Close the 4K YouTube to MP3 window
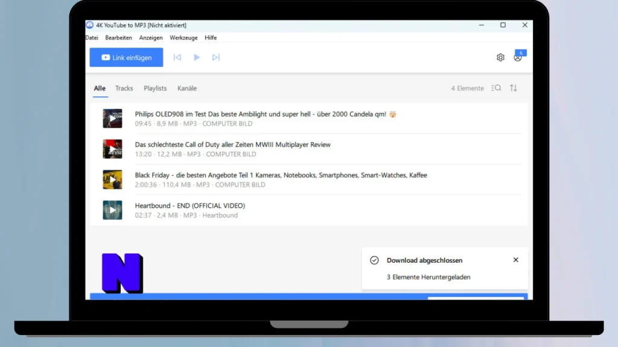This screenshot has width=618, height=347. (524, 25)
